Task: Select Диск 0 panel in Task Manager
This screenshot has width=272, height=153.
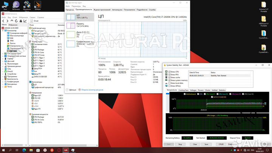Action: point(80,34)
